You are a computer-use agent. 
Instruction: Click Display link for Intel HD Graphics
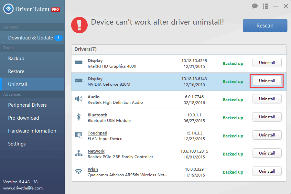95,61
